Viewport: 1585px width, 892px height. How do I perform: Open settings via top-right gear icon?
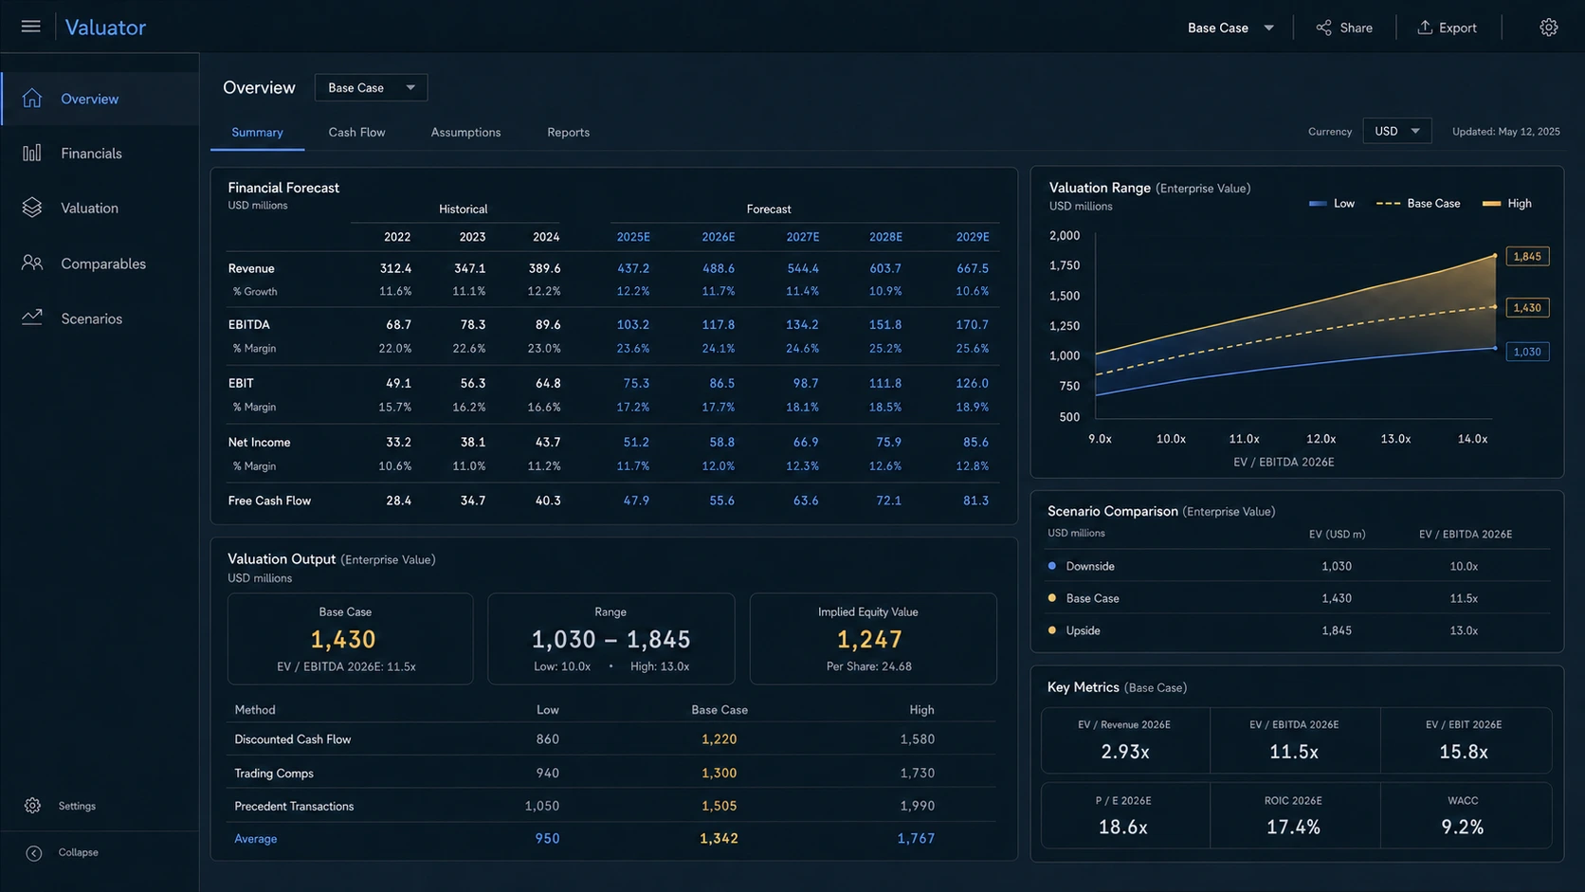pos(1548,27)
